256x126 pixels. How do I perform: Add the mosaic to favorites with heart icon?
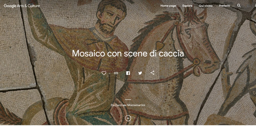coord(104,73)
